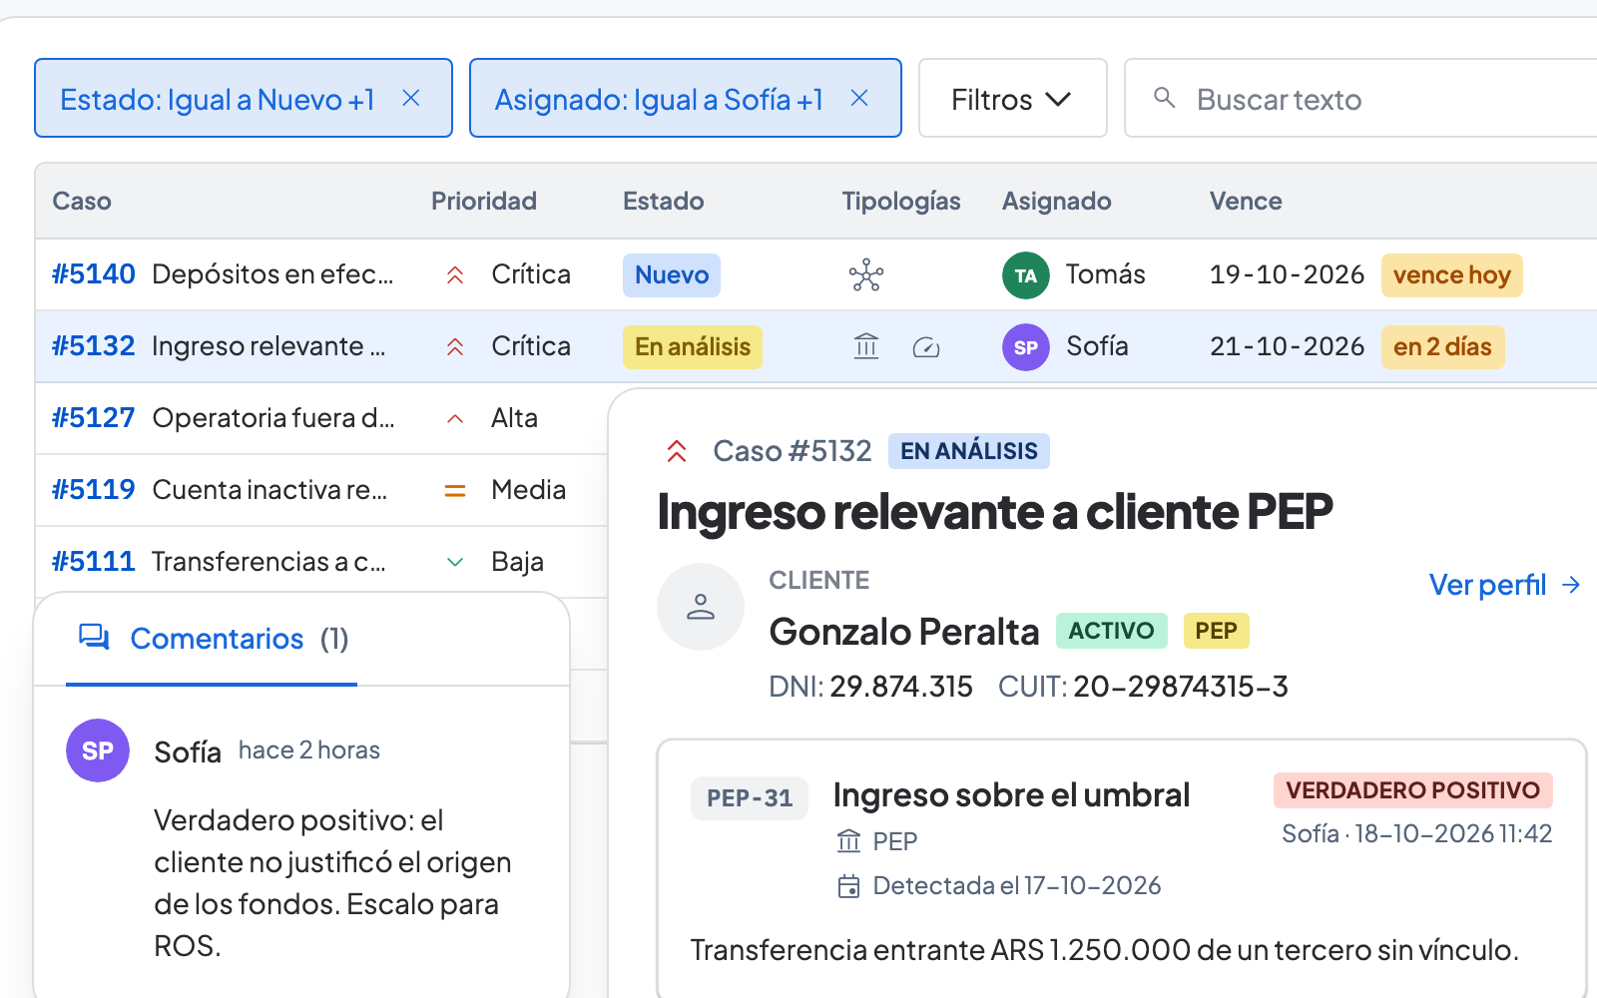Open the Ver perfil link

[x=1487, y=585]
